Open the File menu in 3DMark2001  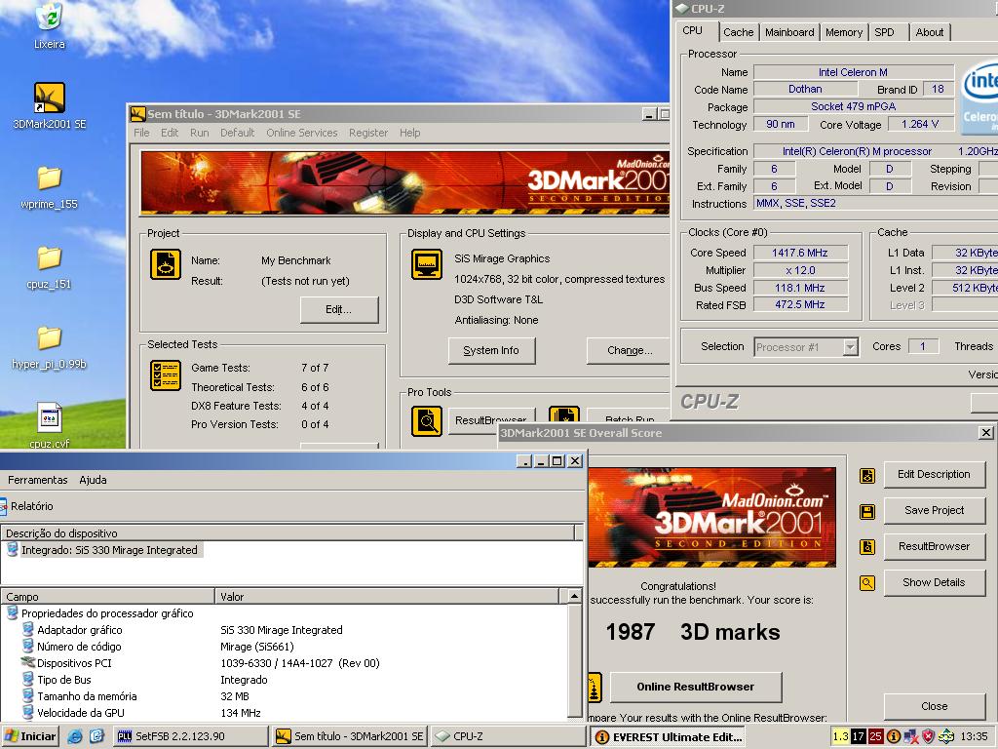point(142,133)
